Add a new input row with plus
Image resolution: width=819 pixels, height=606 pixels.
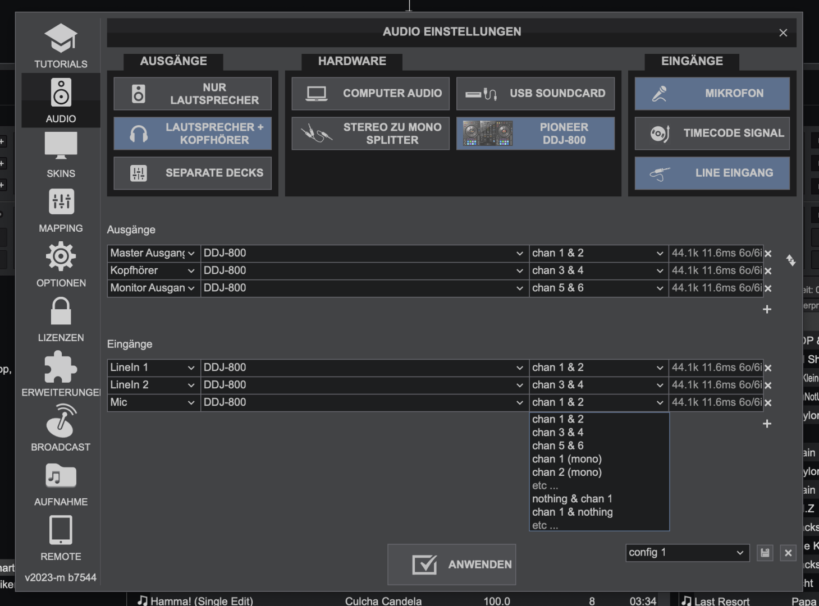(x=767, y=424)
